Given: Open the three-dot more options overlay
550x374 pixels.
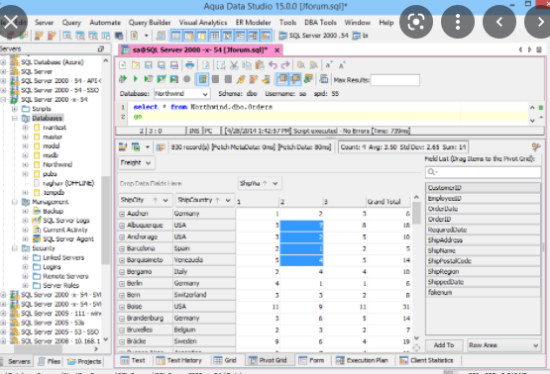Looking at the screenshot, I should coord(458,22).
